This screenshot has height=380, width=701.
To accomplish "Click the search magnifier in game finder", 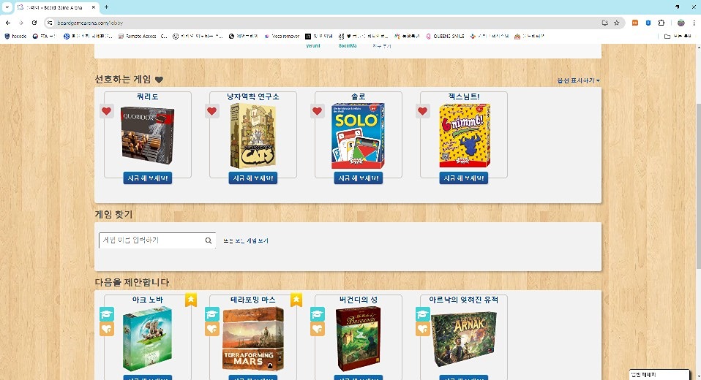I will click(x=209, y=240).
